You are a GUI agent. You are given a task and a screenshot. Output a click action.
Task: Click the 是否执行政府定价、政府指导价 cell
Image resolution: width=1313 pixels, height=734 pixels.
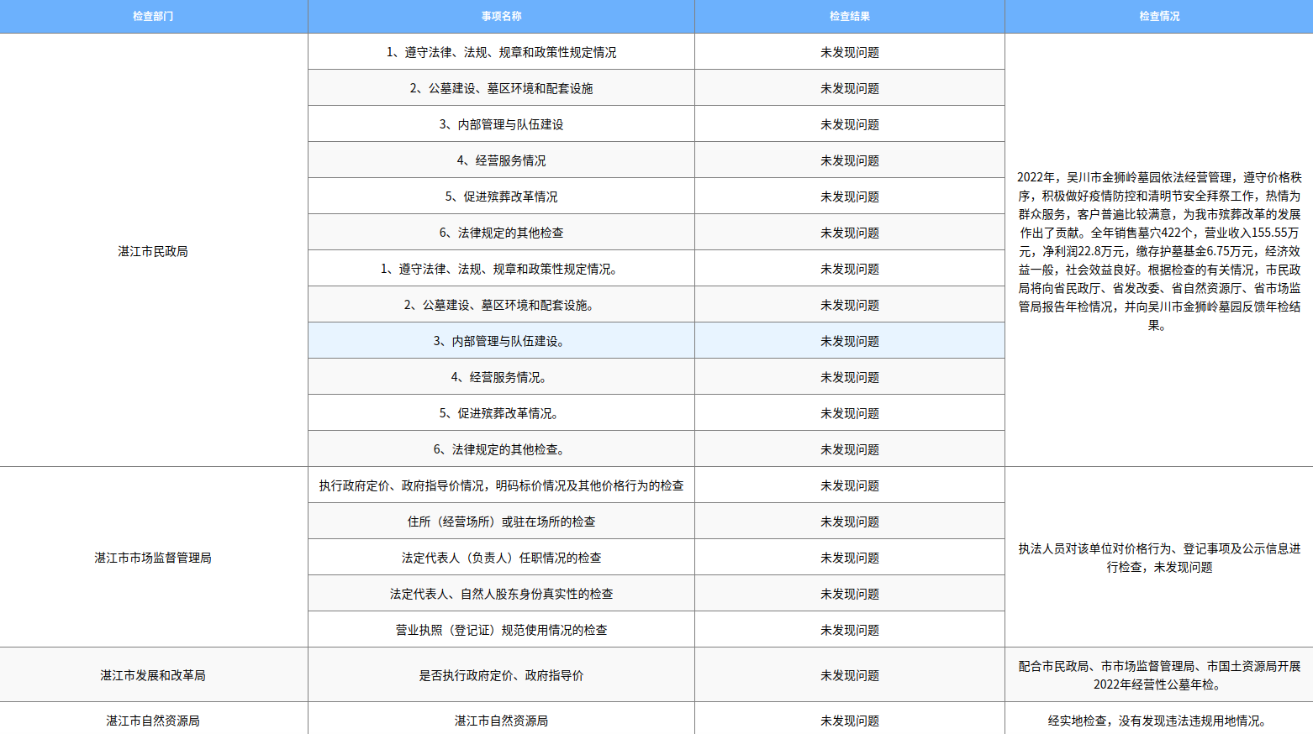502,674
